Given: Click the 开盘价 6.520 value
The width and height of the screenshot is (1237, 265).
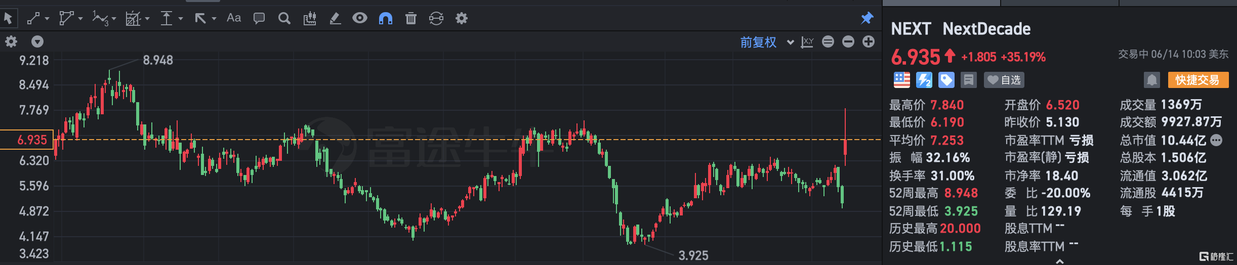Looking at the screenshot, I should coord(1062,105).
